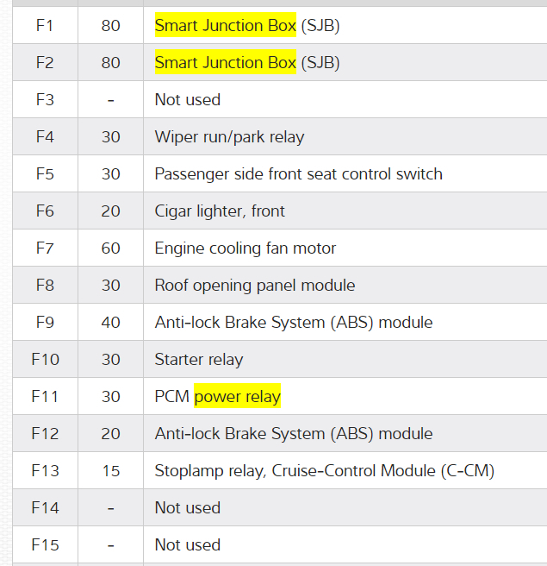Click the 40 amp rating for F9
The height and width of the screenshot is (566, 547).
point(110,323)
